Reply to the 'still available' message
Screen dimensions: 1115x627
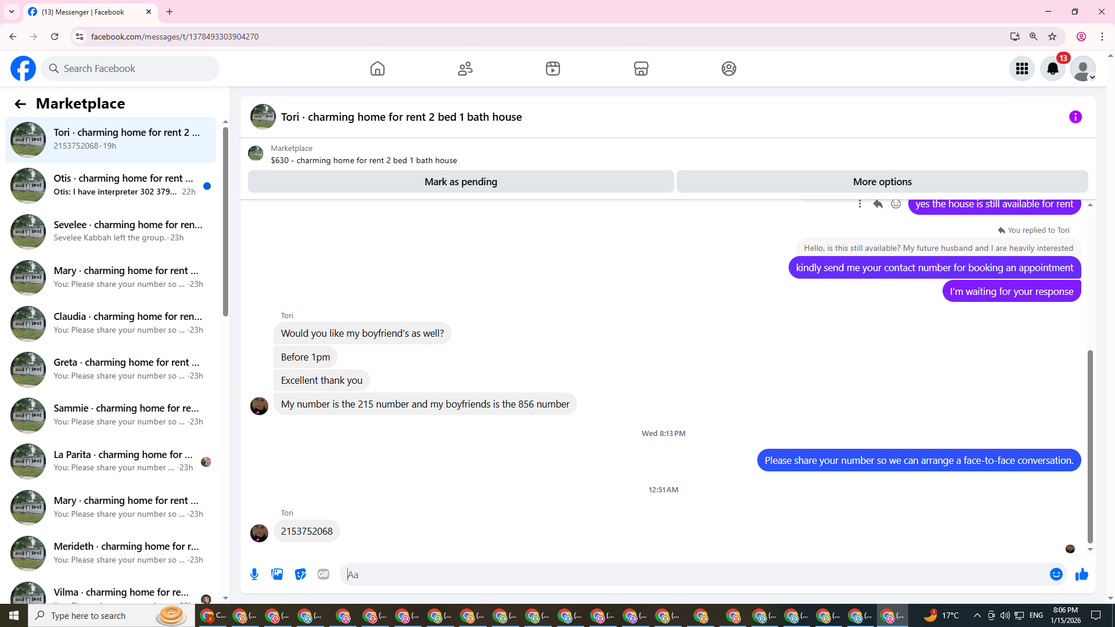pyautogui.click(x=877, y=204)
